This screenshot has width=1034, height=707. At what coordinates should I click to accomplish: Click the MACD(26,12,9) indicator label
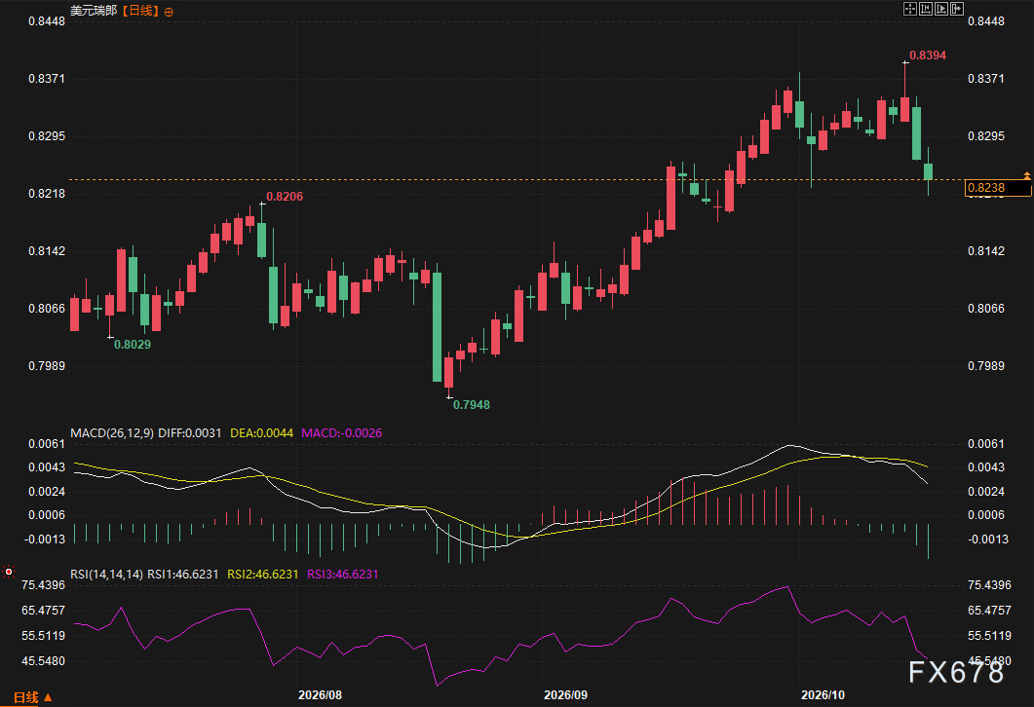[112, 433]
